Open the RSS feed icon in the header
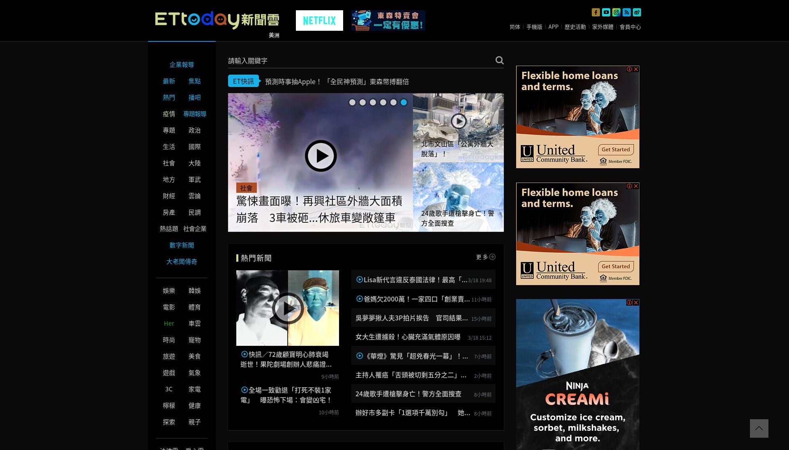Viewport: 789px width, 450px height. tap(627, 12)
